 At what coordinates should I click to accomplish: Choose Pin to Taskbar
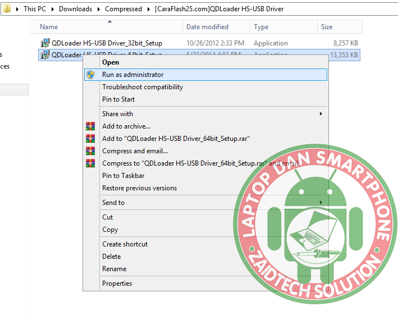(205, 176)
